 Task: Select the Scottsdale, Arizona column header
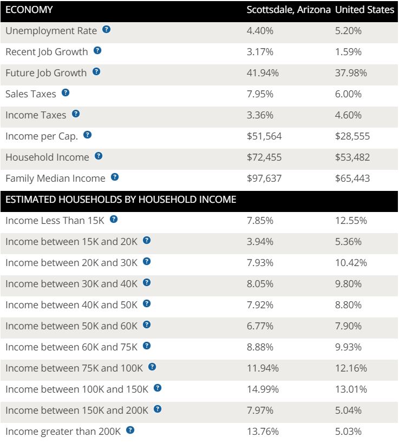click(x=289, y=10)
